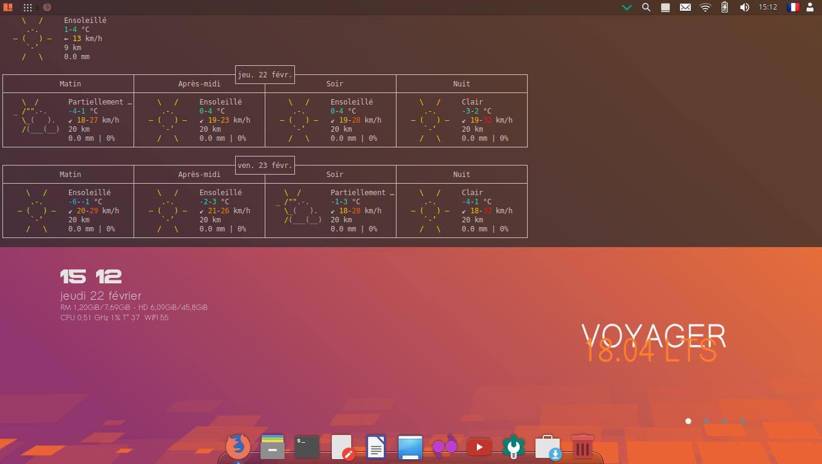The width and height of the screenshot is (822, 464).
Task: Open the file manager dock icon
Action: click(x=273, y=447)
